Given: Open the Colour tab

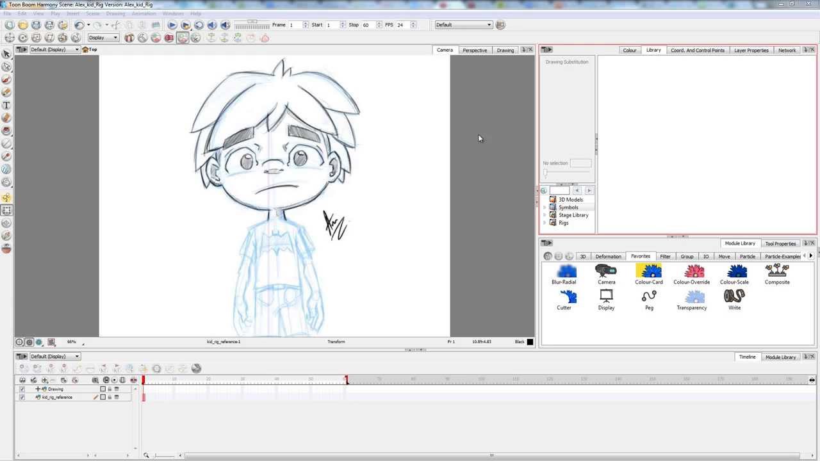Looking at the screenshot, I should (x=630, y=50).
